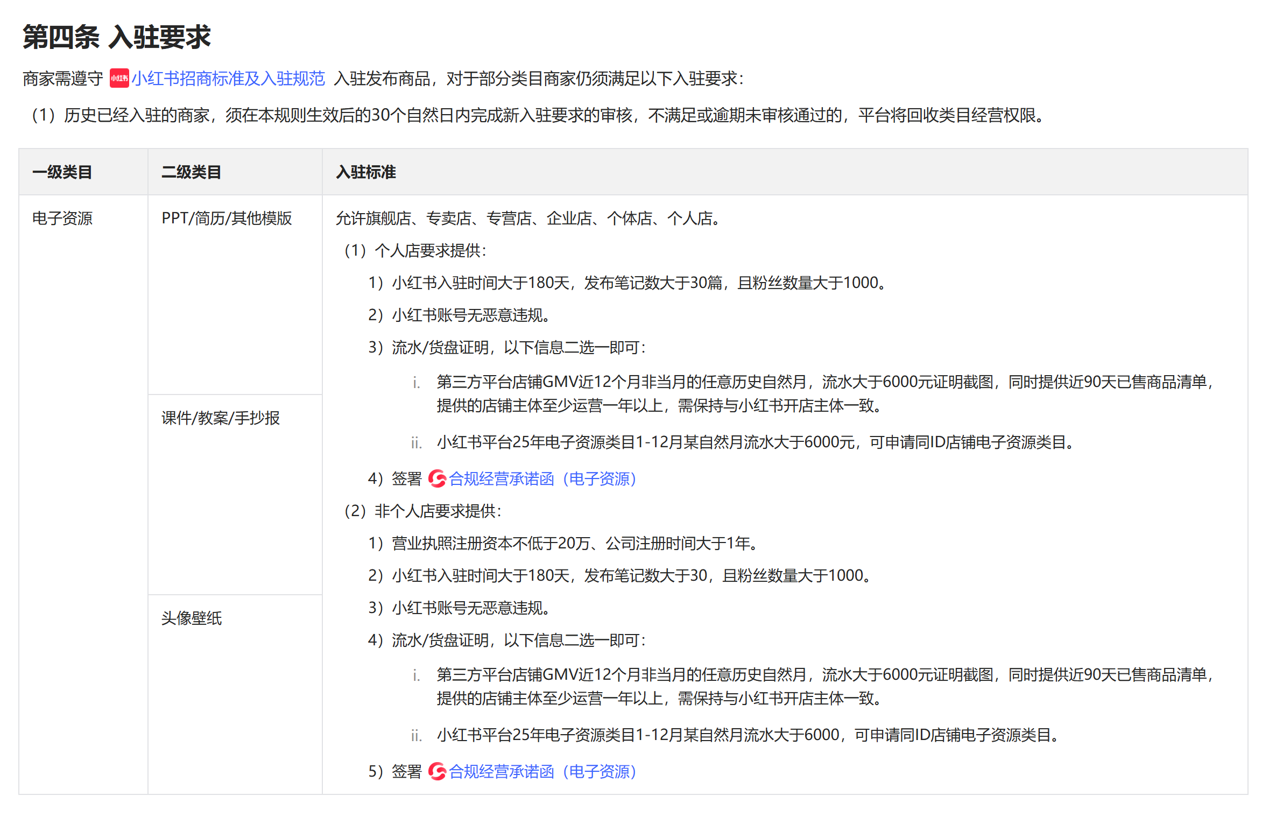
Task: Click the line listing 允许旗舰店、专卖店 store types
Action: pyautogui.click(x=528, y=218)
